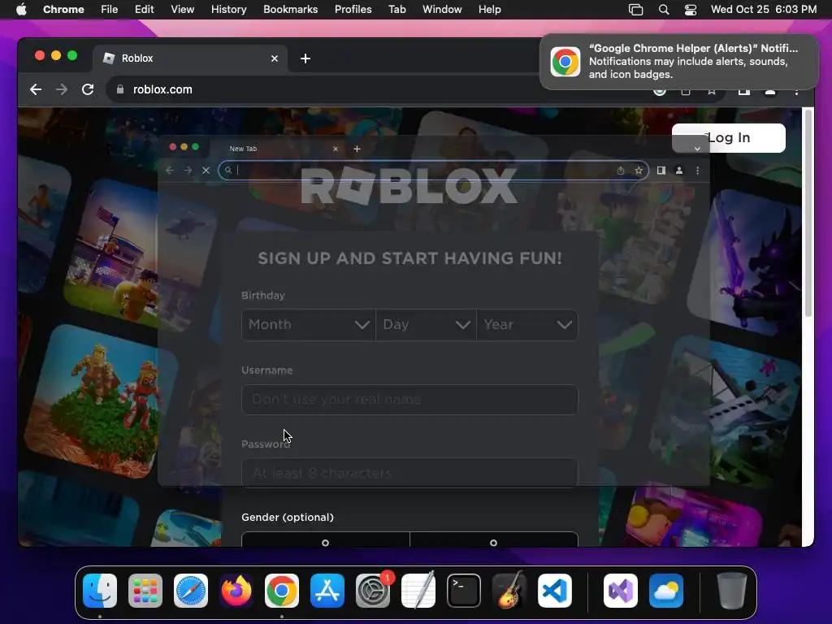This screenshot has width=832, height=624.
Task: Launch Safari from the Dock
Action: pos(190,591)
